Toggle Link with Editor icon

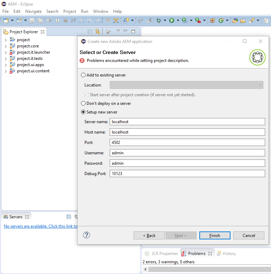coord(98,32)
